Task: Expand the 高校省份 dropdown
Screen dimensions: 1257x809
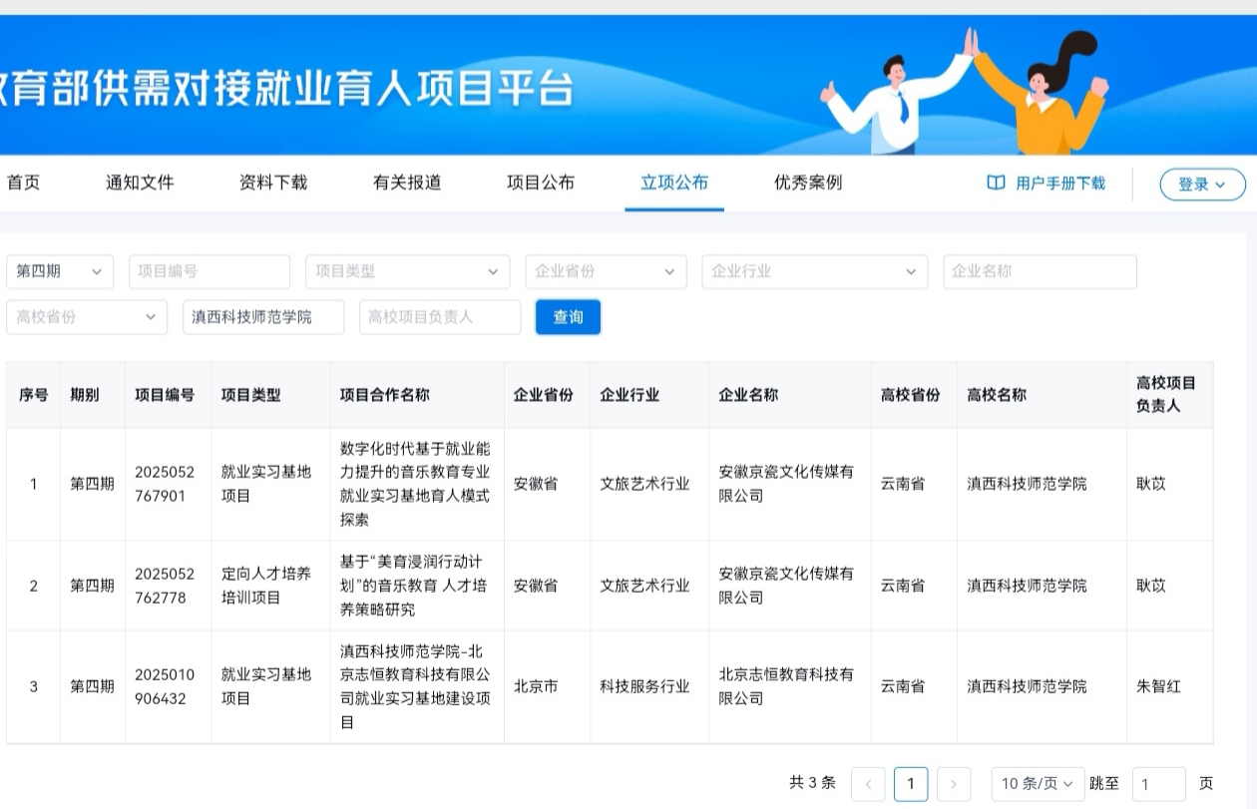Action: [x=87, y=317]
